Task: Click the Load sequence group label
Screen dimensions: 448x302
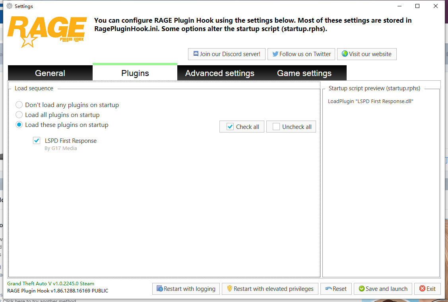Action: coord(34,88)
